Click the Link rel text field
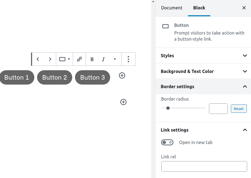Viewport: 251px width, 178px height. 204,166
